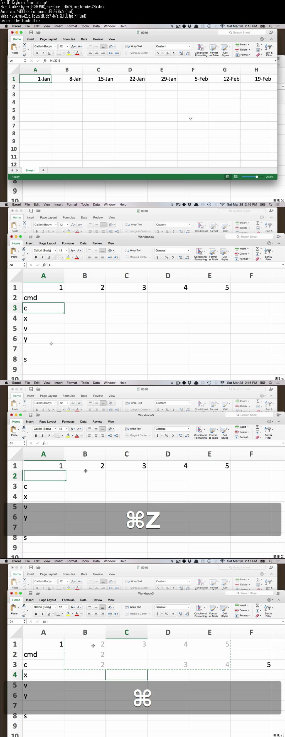285x737 pixels.
Task: Click Decrease Decimal in Workbook3 with name box C4
Action: point(187,614)
